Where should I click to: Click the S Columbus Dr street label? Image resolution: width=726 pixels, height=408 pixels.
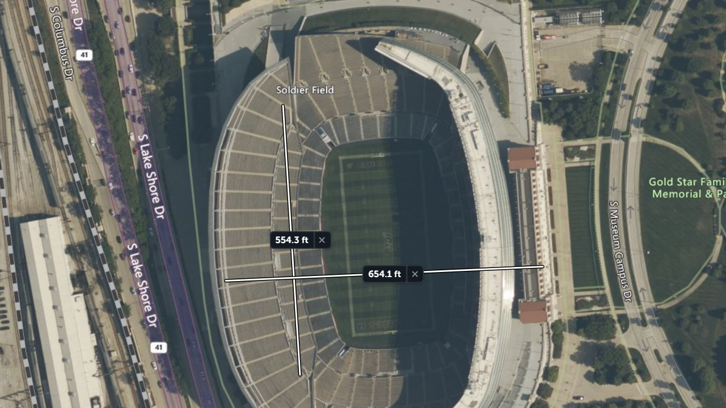point(61,43)
